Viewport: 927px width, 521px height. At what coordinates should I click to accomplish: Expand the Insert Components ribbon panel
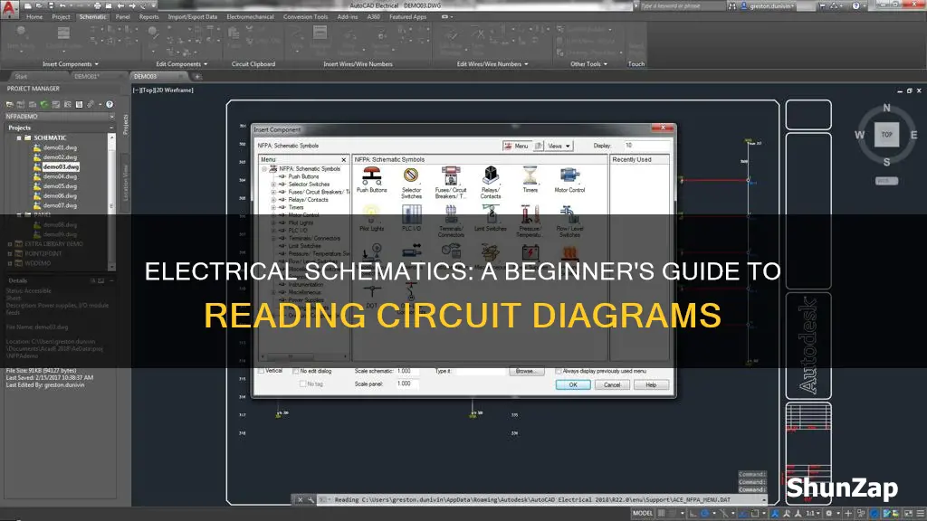(71, 64)
